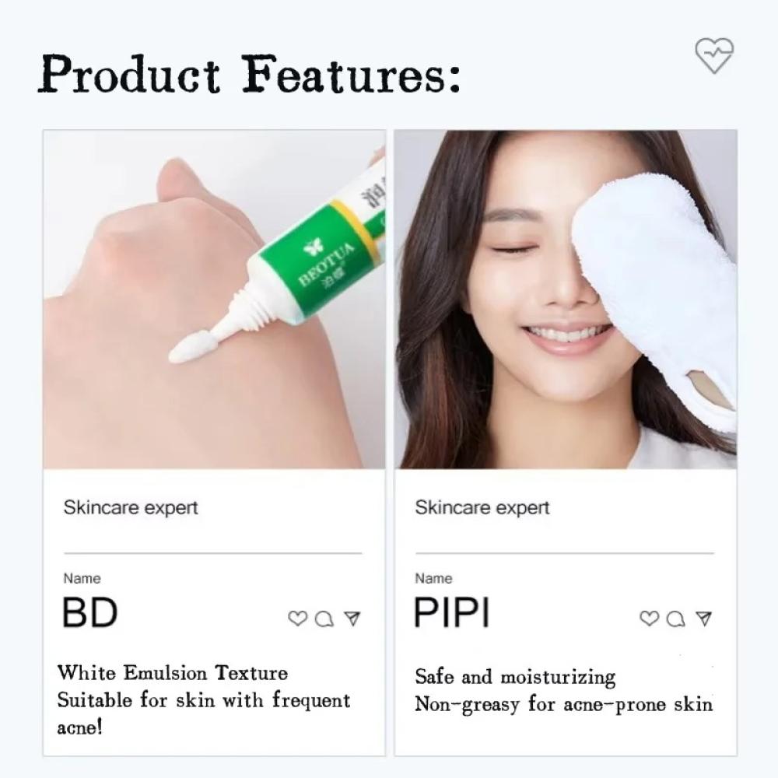Viewport: 778px width, 778px height.
Task: Select the White Emulsion Texture description
Action: 203,700
